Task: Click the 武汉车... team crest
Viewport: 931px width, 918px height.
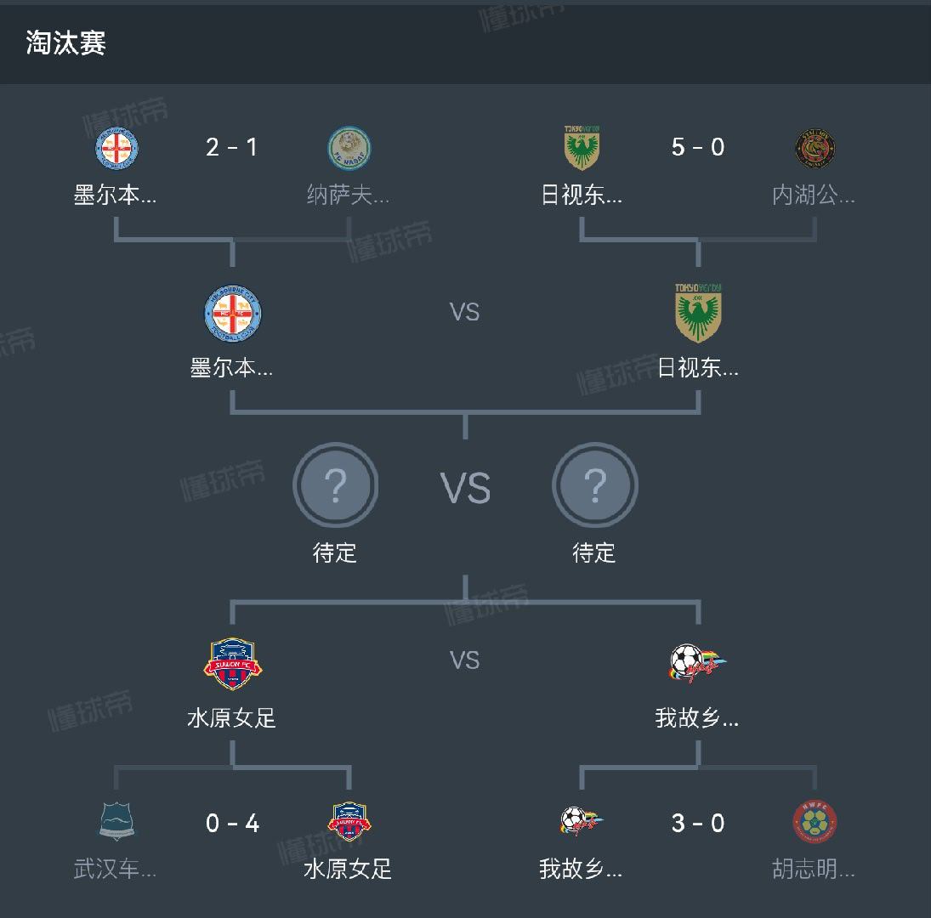Action: click(116, 822)
